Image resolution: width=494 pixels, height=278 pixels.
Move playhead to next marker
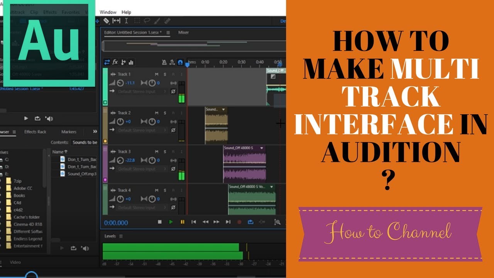coord(228,222)
